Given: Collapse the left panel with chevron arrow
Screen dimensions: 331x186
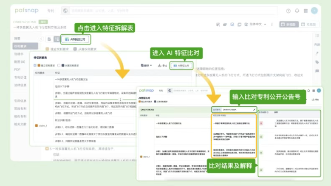Looking at the screenshot, I should click(x=41, y=39).
